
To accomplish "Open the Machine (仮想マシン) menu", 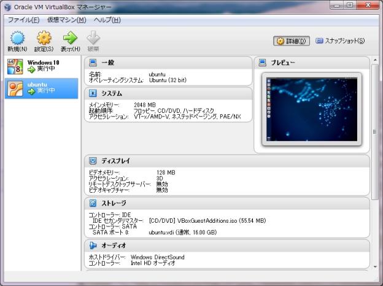I will point(67,20).
